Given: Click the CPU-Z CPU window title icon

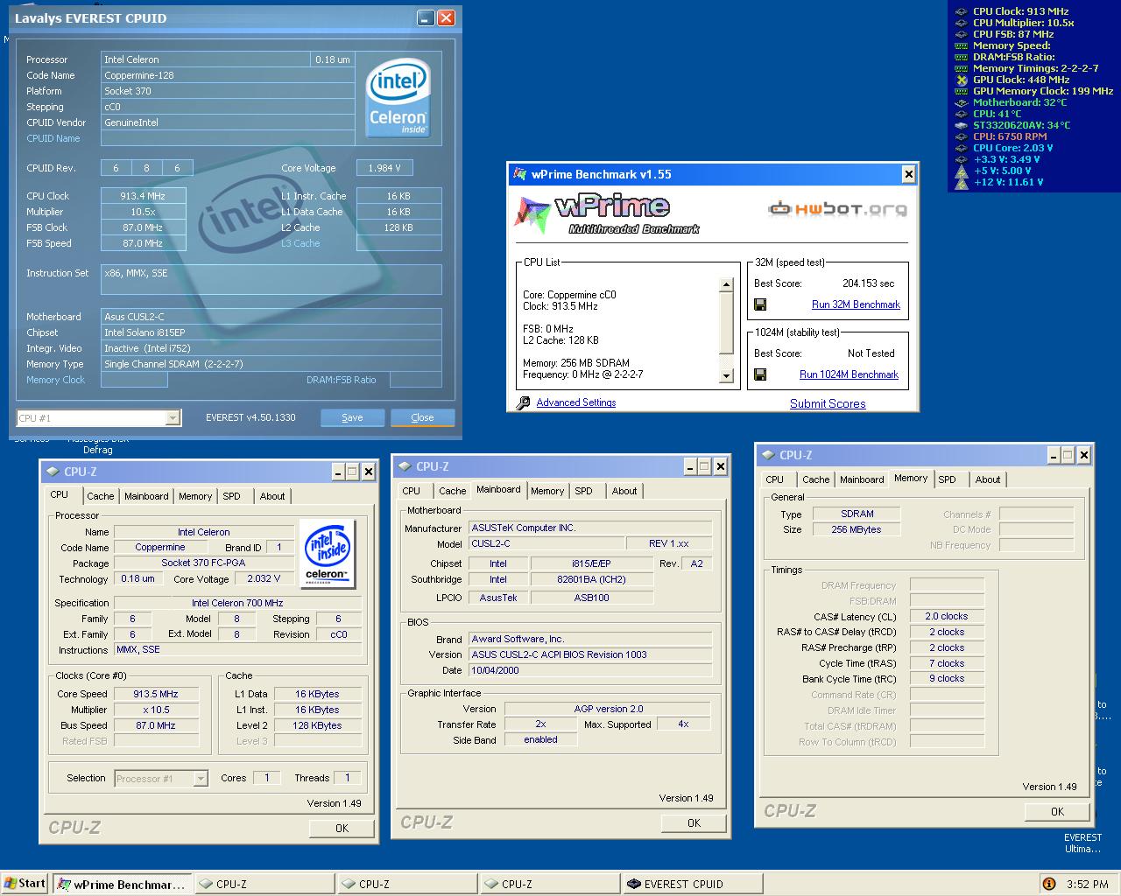Looking at the screenshot, I should (x=53, y=472).
